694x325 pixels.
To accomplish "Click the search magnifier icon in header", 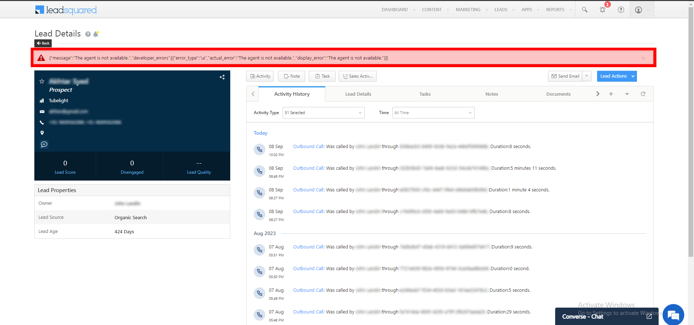I will click(584, 10).
